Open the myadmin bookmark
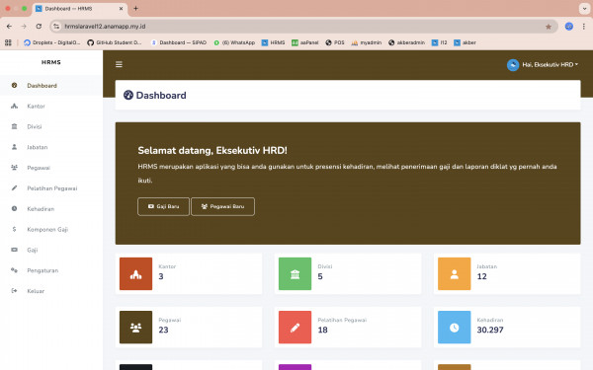The image size is (593, 370). point(367,42)
